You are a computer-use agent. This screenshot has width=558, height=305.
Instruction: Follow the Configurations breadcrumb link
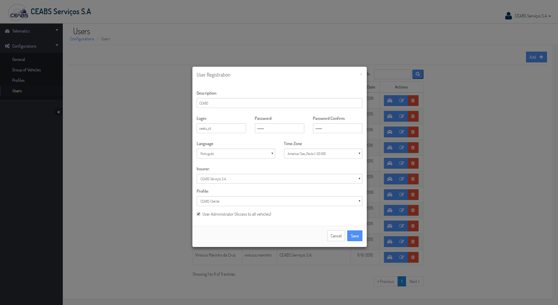point(82,39)
